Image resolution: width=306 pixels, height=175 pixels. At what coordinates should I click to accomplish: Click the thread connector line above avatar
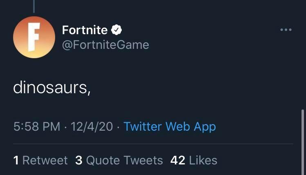click(34, 6)
